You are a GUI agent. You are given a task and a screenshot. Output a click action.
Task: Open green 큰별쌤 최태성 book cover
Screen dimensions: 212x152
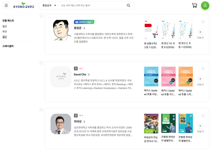[x=168, y=123]
